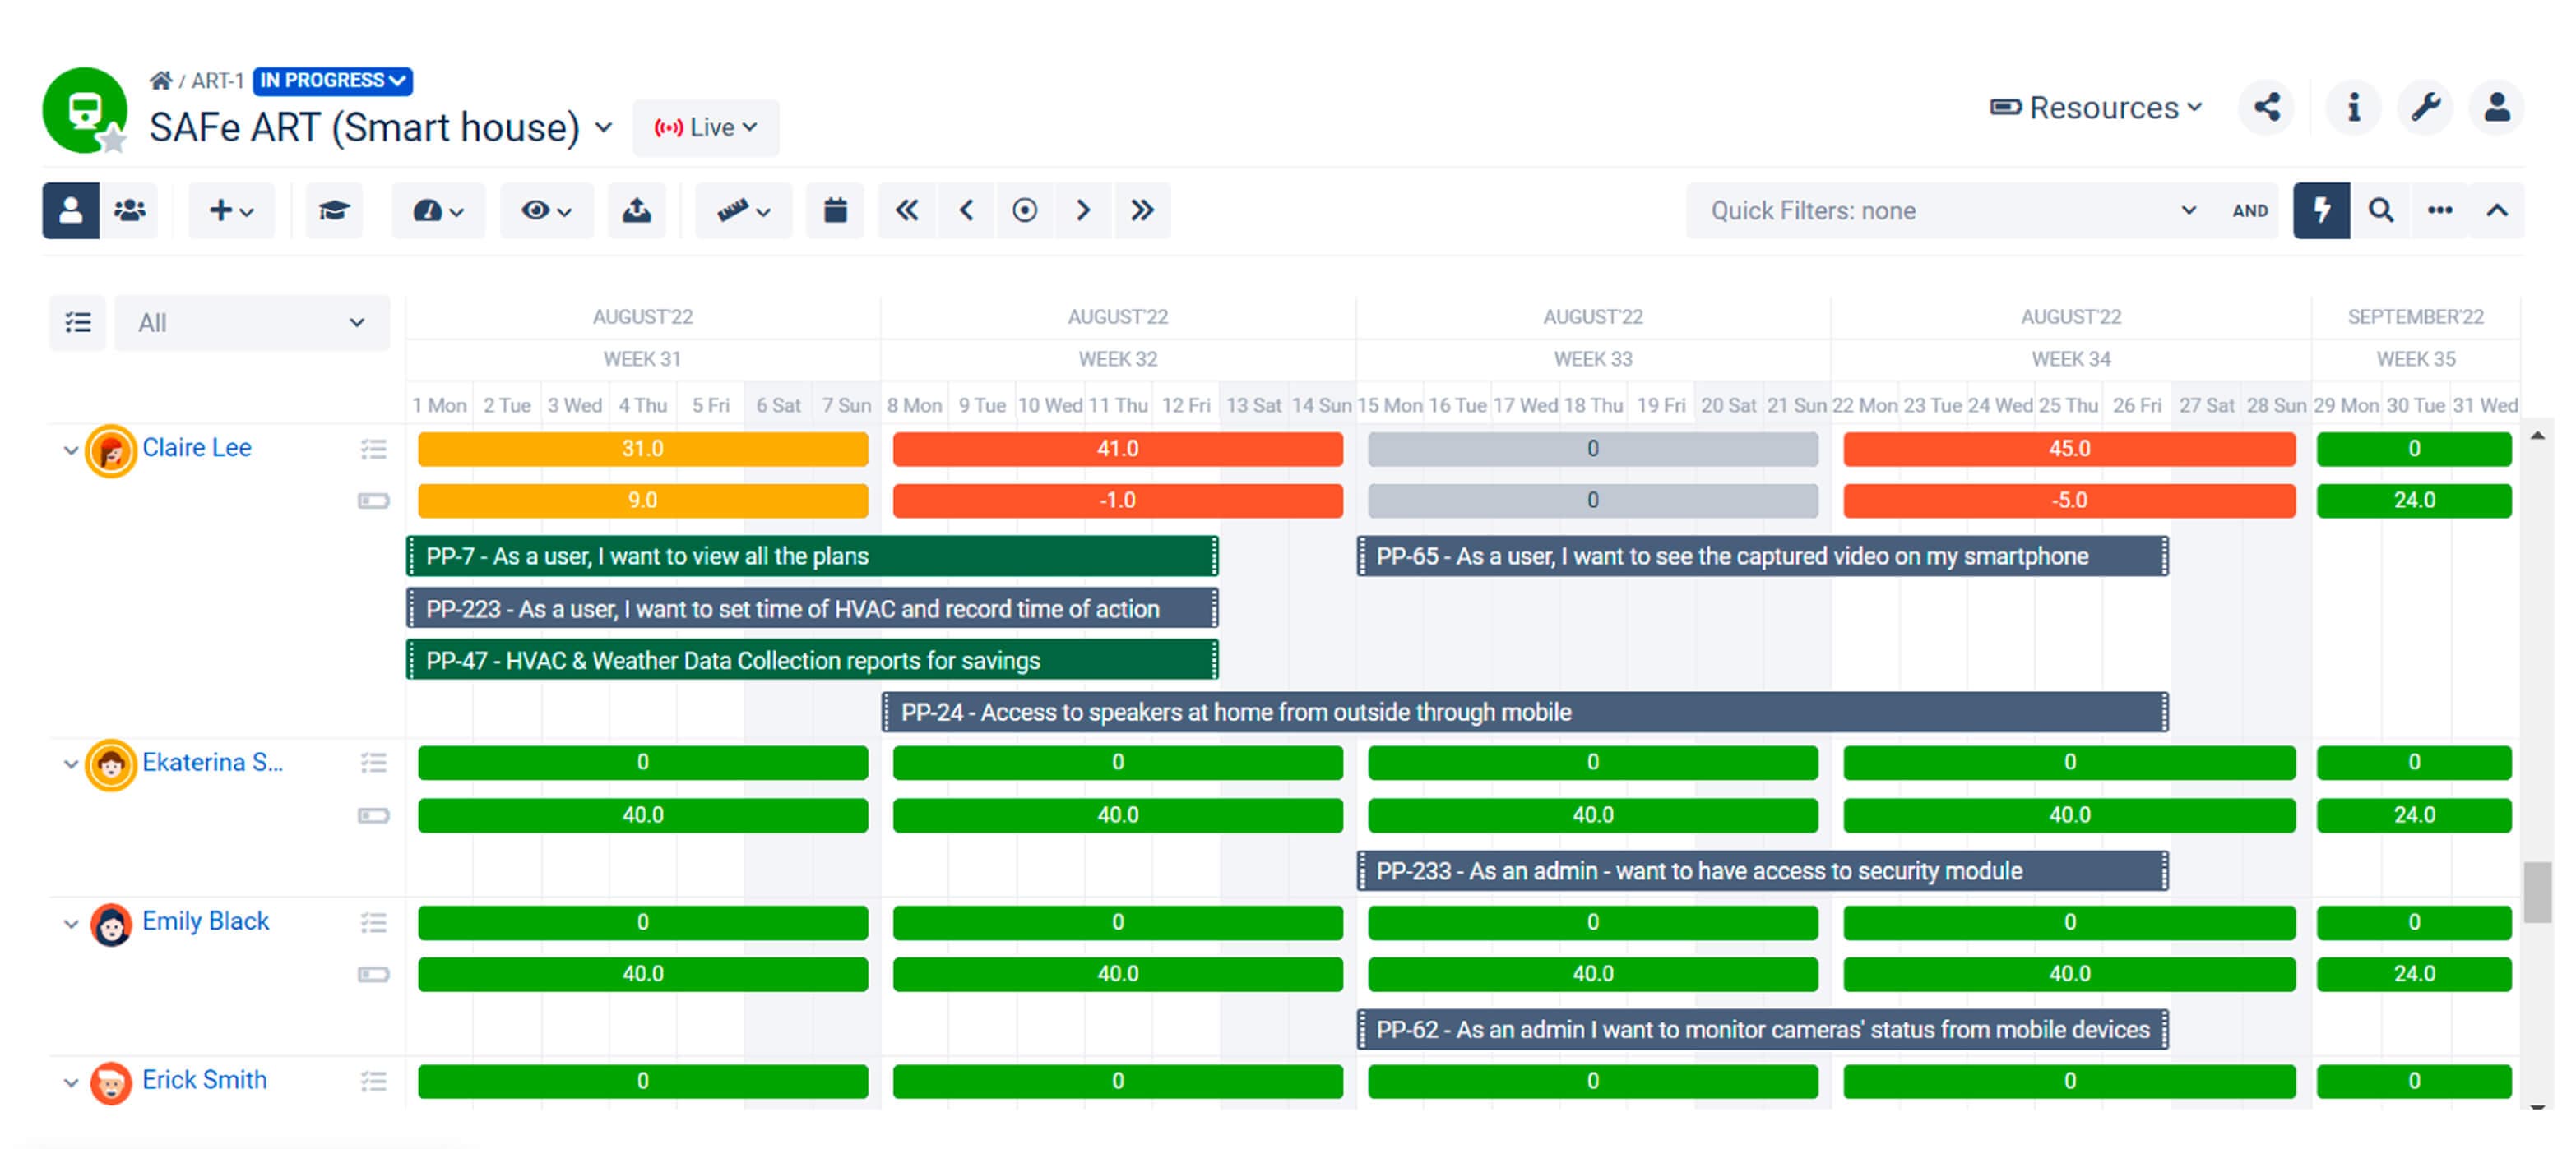Click Claire Lee's red 41.0 workload bar
2576x1149 pixels.
click(x=1118, y=449)
